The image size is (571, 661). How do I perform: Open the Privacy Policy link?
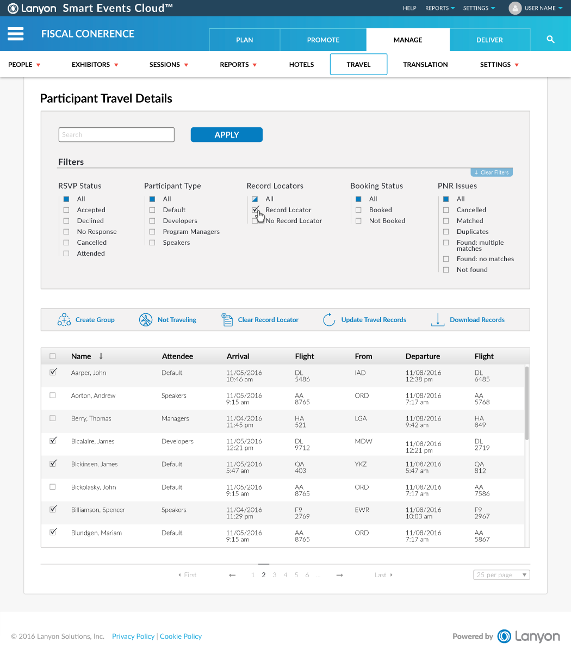point(133,637)
